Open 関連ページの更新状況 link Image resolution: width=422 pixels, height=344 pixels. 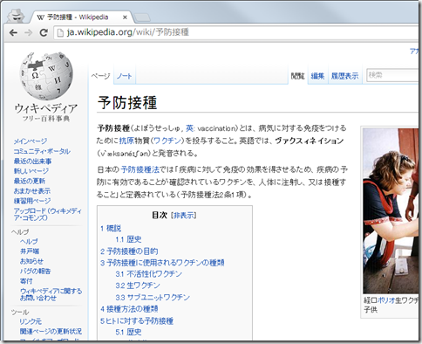[x=51, y=332]
